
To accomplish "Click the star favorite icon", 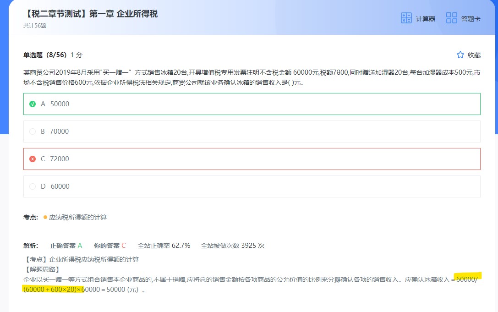I will click(x=460, y=55).
